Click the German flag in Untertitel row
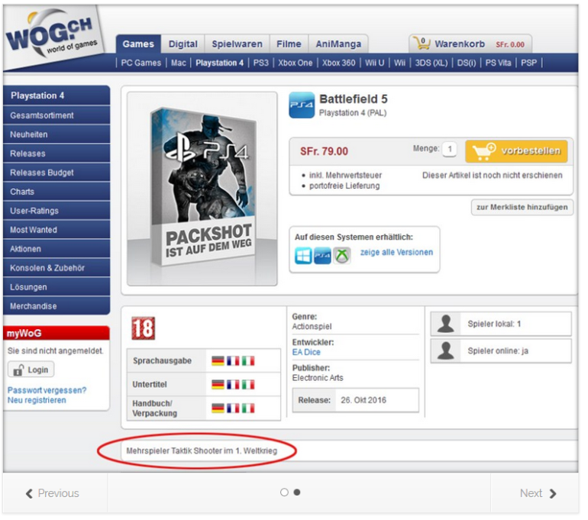This screenshot has height=520, width=588. pos(218,385)
